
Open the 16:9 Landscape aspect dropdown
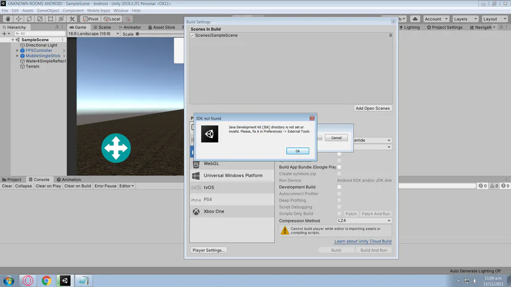pyautogui.click(x=94, y=33)
